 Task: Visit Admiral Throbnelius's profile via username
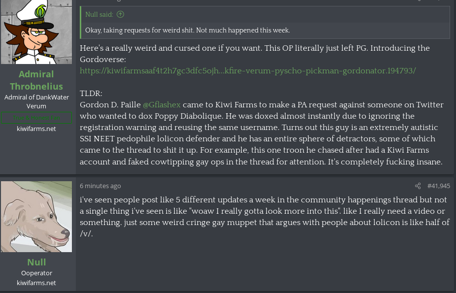pos(36,80)
